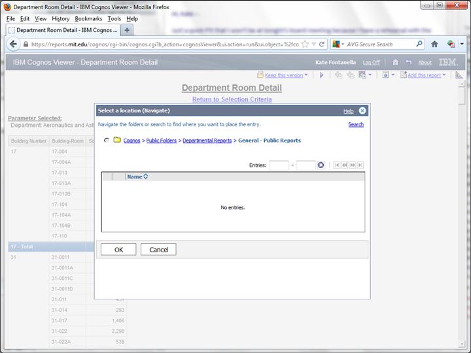Bookmark page with the star icon
The height and width of the screenshot is (353, 471).
click(x=304, y=44)
